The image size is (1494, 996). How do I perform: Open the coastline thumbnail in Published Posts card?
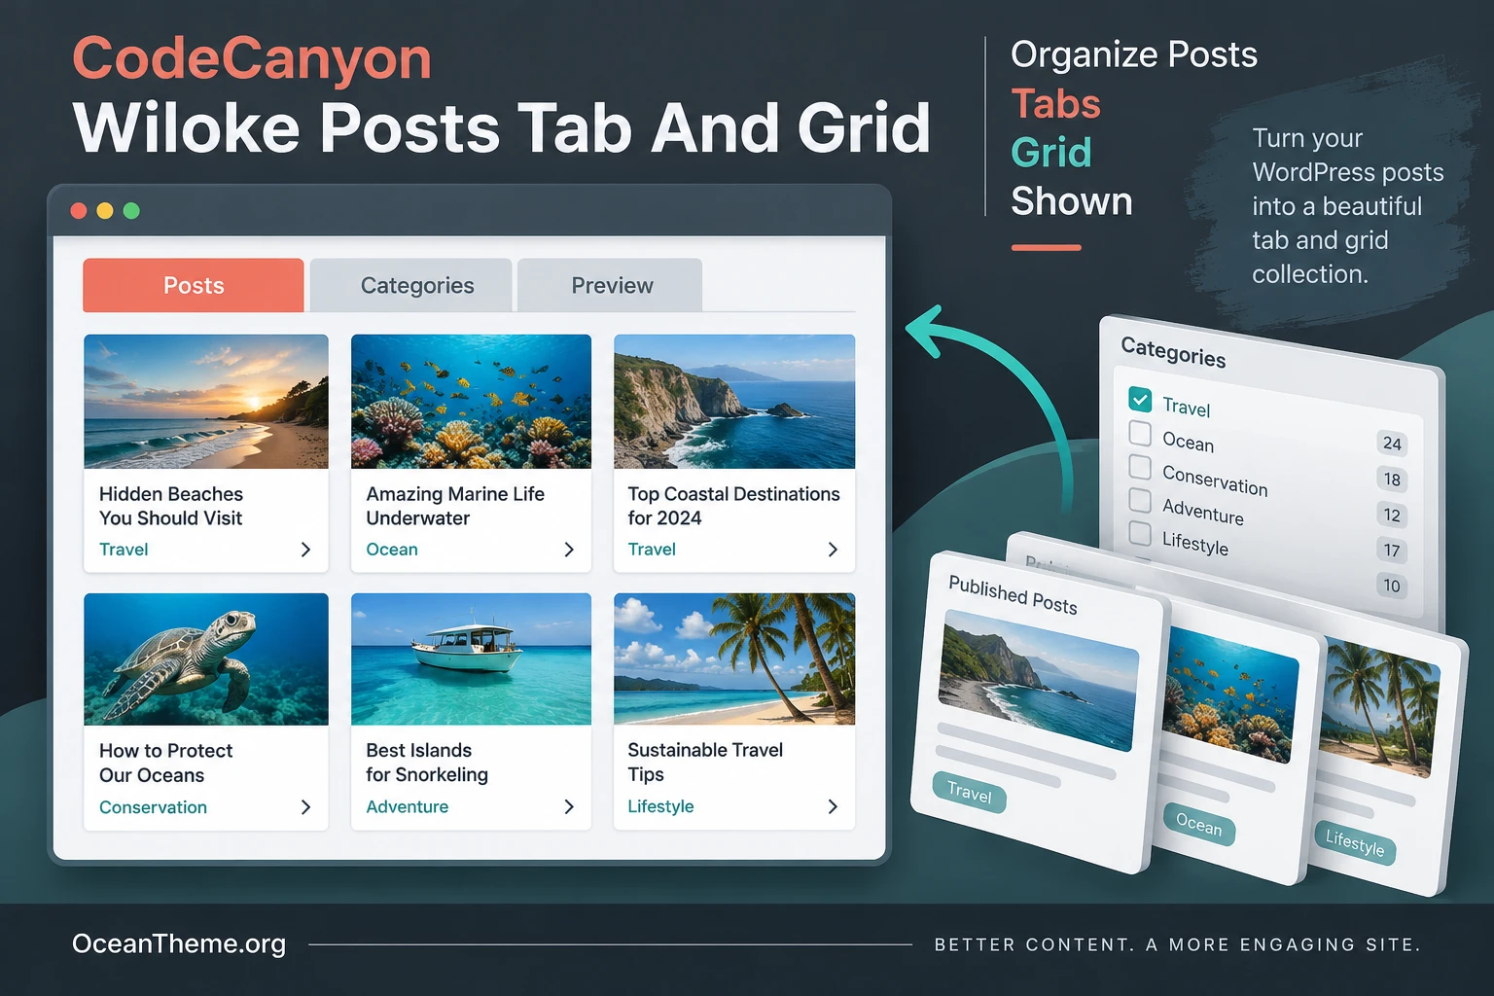[1038, 680]
